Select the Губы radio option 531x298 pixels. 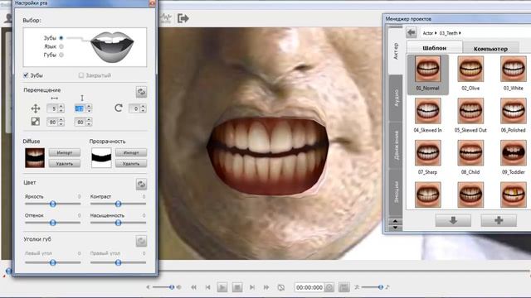[61, 55]
